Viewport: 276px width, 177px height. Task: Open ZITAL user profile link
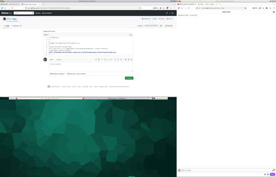[x=9, y=19]
